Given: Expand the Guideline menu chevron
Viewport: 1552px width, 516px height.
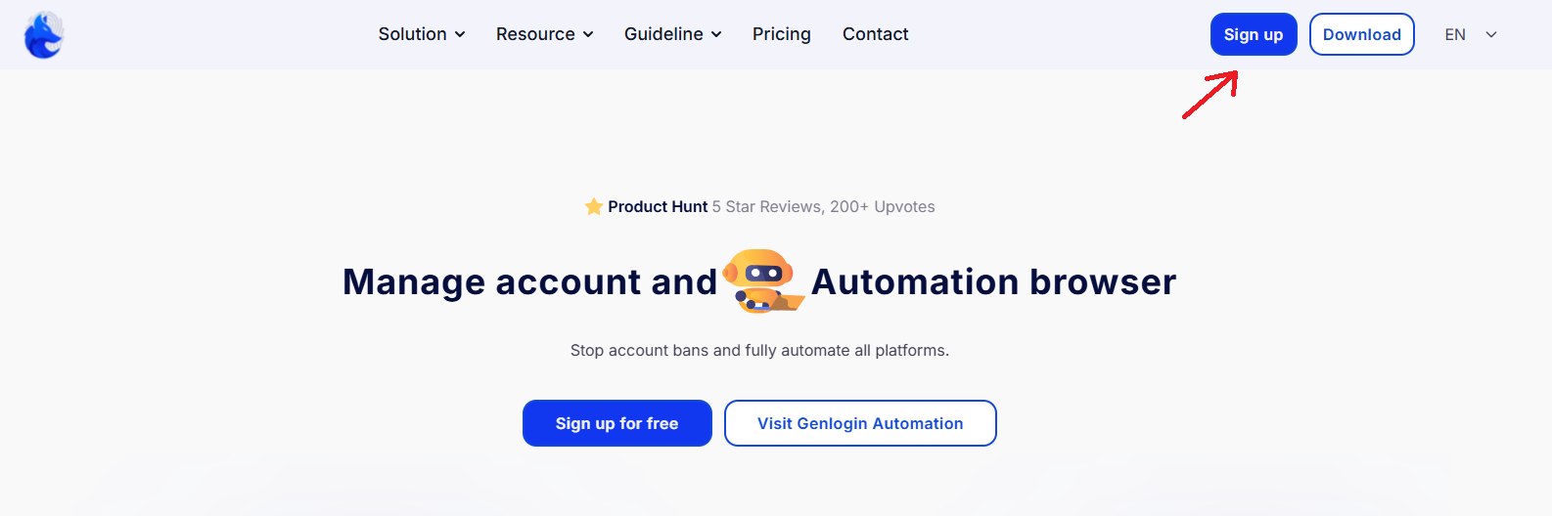Looking at the screenshot, I should point(716,35).
